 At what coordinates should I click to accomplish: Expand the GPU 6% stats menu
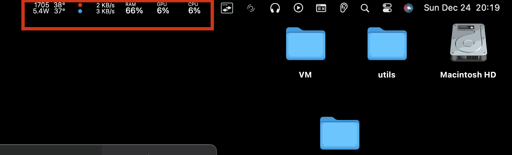163,8
